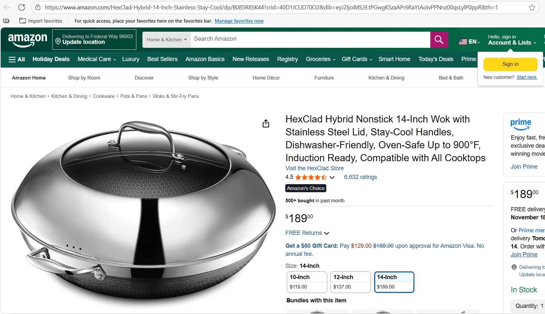This screenshot has height=314, width=545.
Task: Click the share icon above product image
Action: [x=266, y=123]
